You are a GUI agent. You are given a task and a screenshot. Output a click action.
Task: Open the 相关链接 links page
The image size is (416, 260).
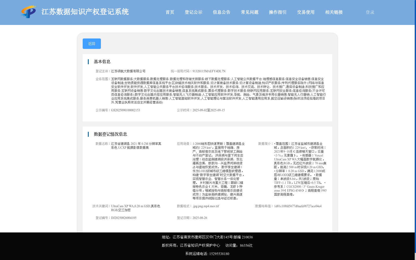[x=334, y=12]
